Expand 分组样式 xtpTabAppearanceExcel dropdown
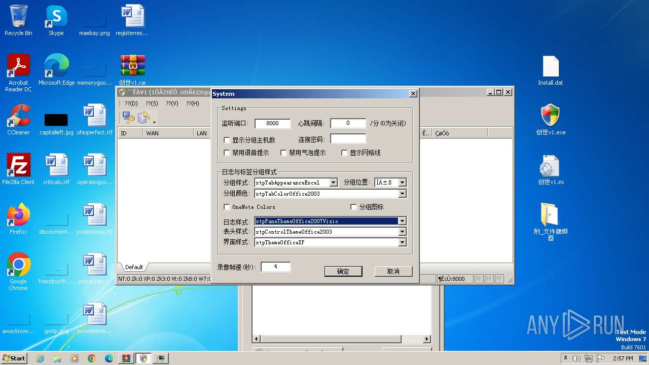The height and width of the screenshot is (365, 649). 333,182
